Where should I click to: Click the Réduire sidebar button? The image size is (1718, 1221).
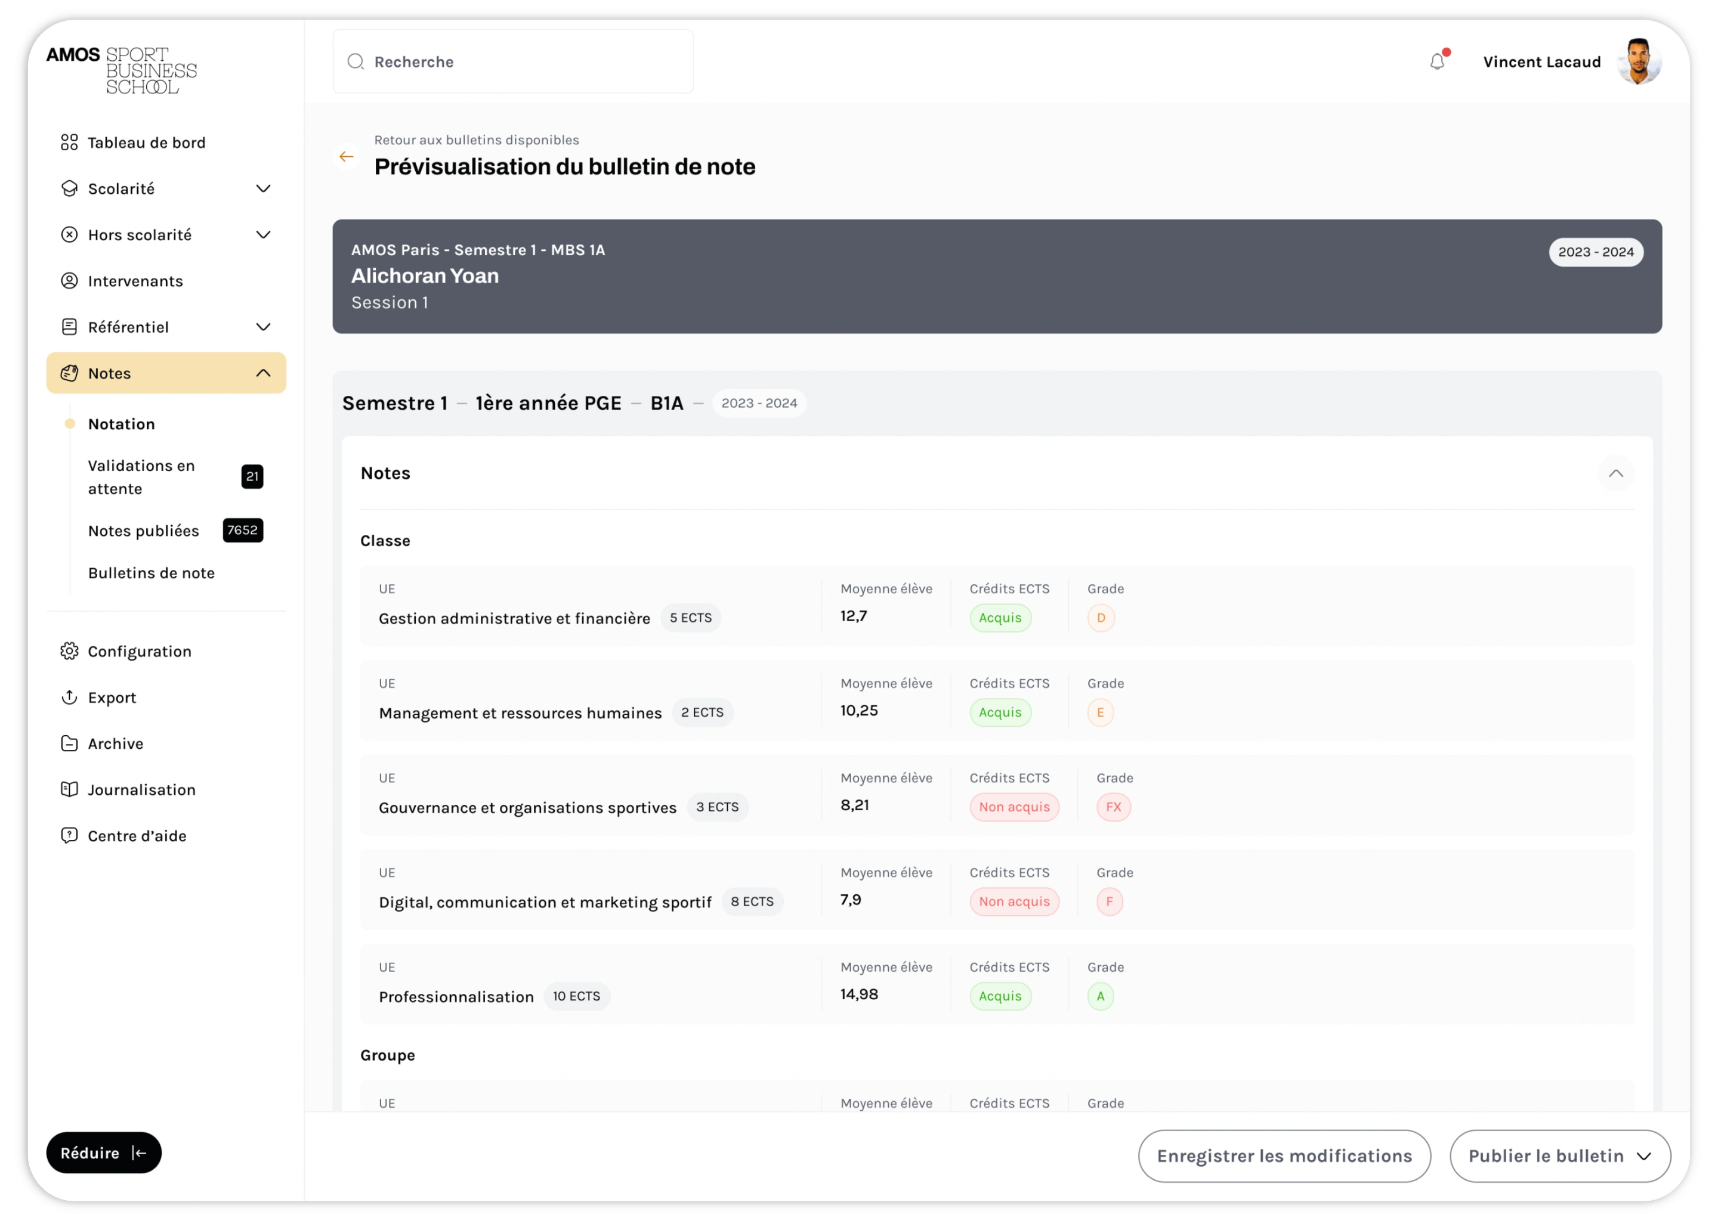[x=104, y=1152]
